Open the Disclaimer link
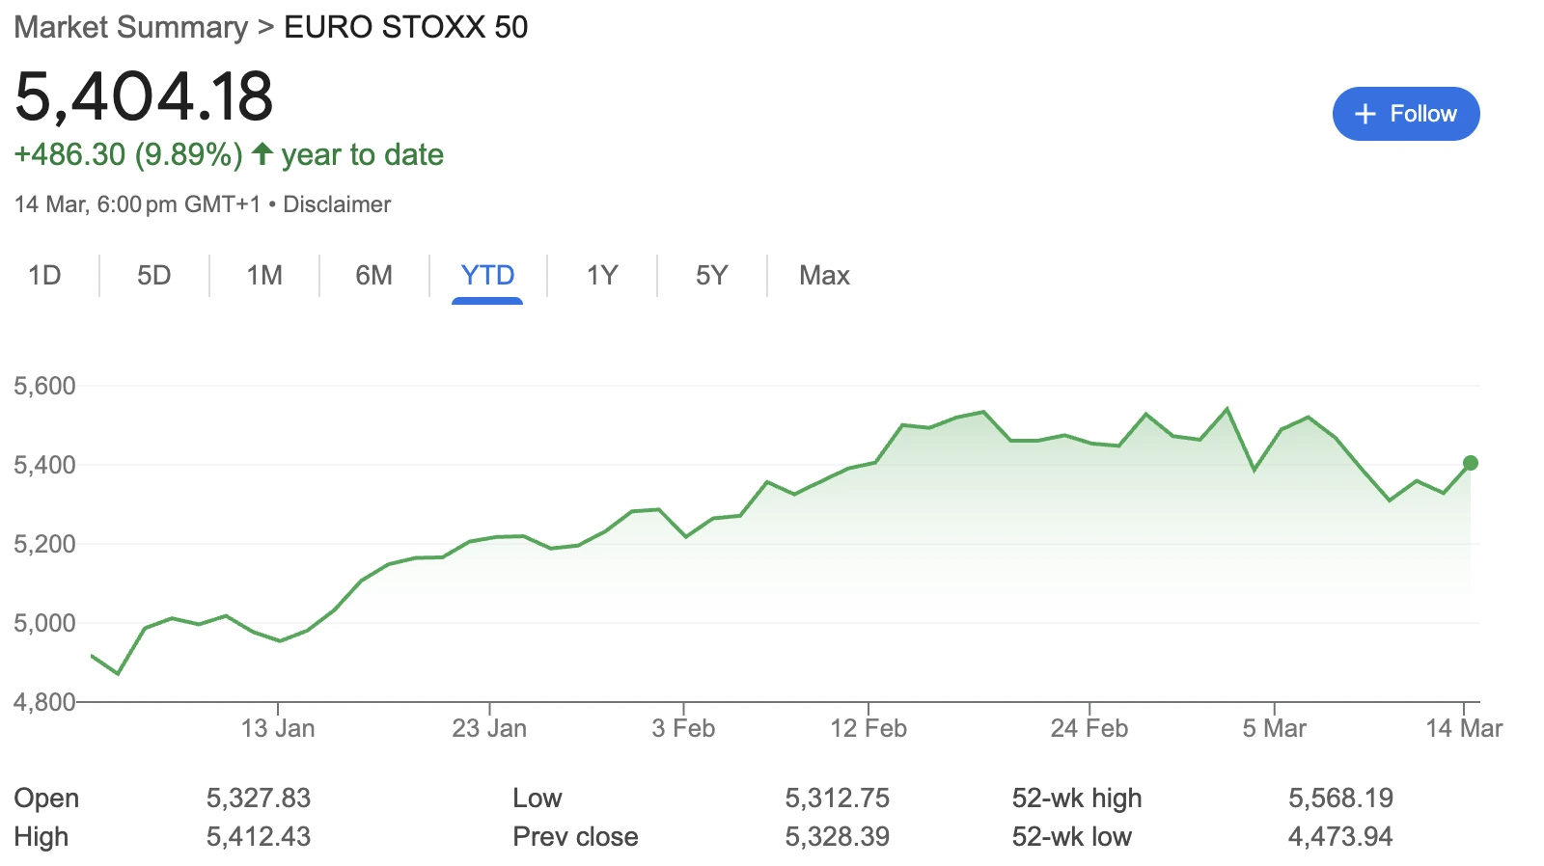Image resolution: width=1544 pixels, height=866 pixels. tap(337, 204)
